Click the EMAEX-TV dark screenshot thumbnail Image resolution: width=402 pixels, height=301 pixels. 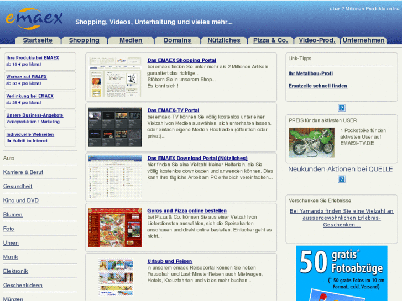click(x=115, y=127)
